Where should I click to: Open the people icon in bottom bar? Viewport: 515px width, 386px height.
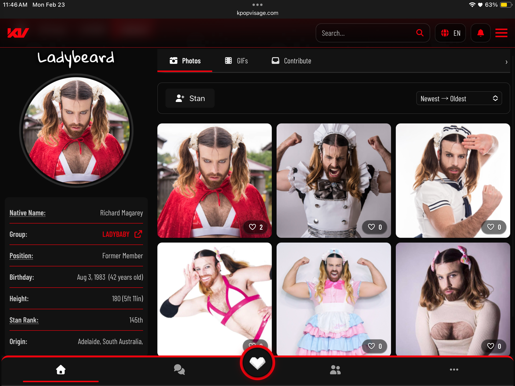point(335,370)
